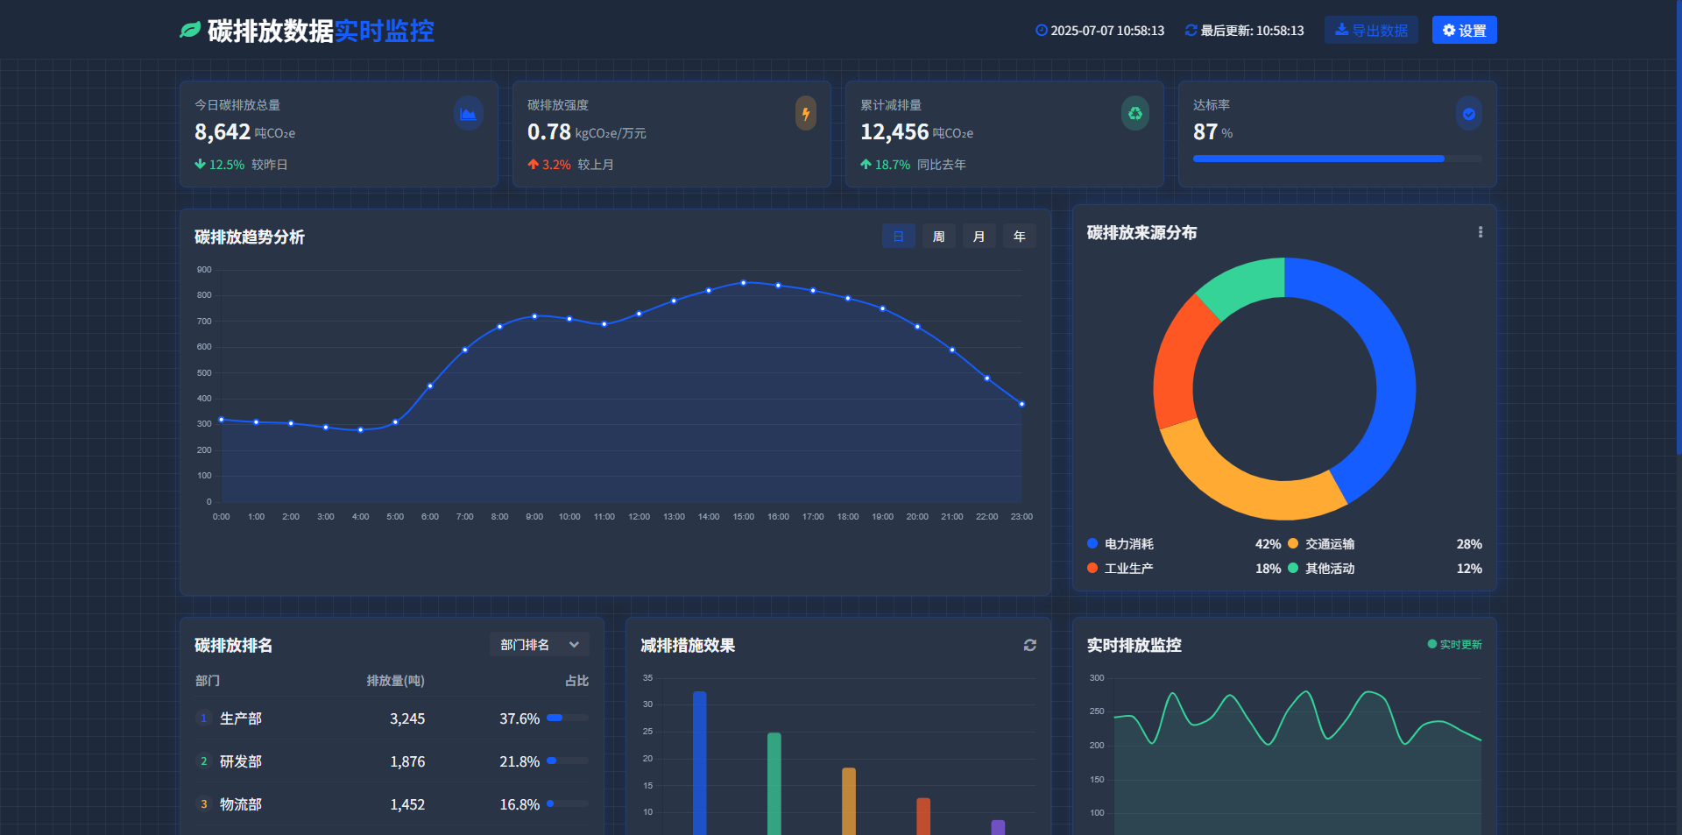Click the 15:00 peak data point
This screenshot has width=1682, height=835.
(744, 283)
